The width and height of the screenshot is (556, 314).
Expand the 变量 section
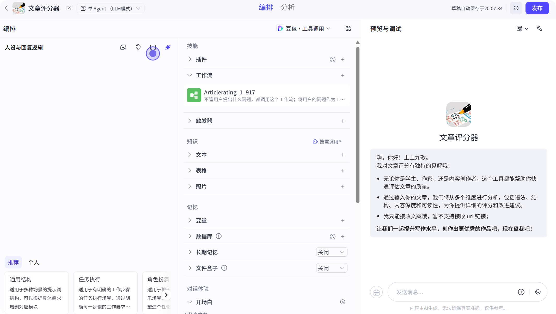click(x=190, y=220)
